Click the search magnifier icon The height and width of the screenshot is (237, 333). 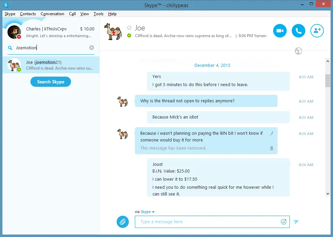(x=10, y=48)
